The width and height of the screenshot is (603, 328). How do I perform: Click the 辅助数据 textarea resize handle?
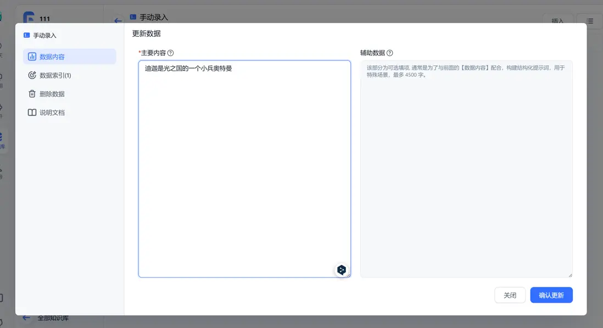click(x=570, y=275)
